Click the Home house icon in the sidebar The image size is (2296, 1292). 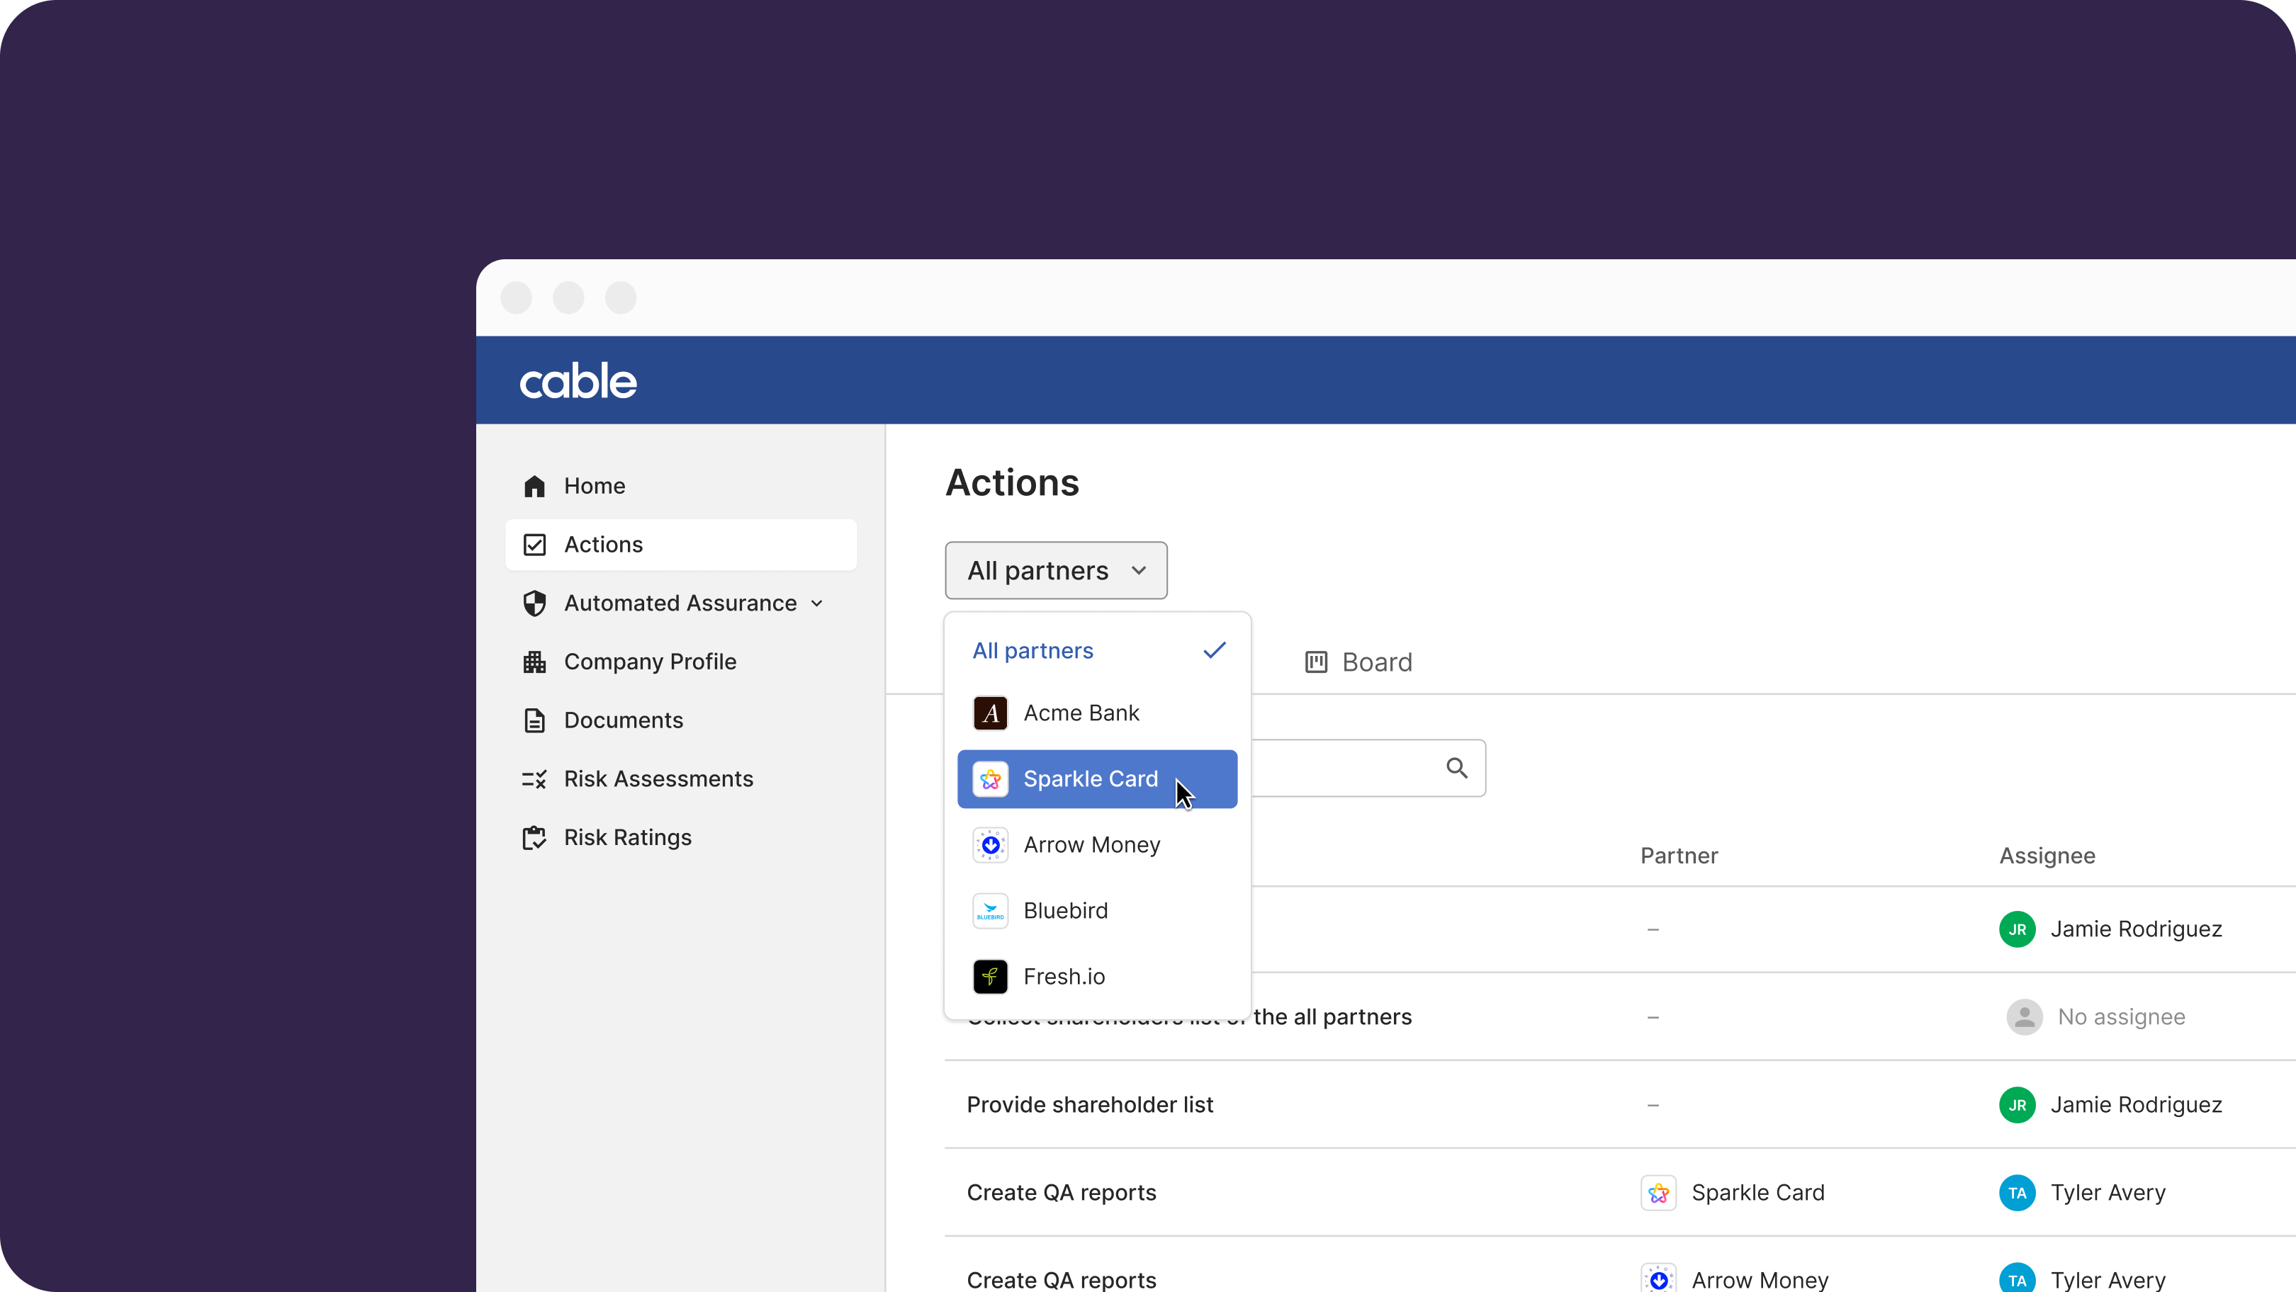[534, 486]
